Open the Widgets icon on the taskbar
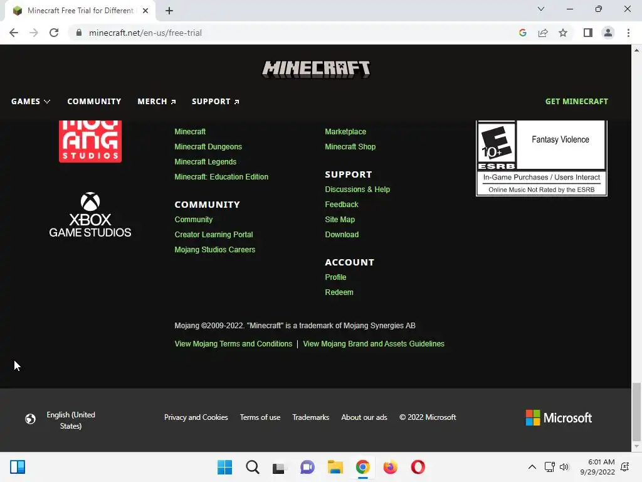642x482 pixels. click(18, 467)
